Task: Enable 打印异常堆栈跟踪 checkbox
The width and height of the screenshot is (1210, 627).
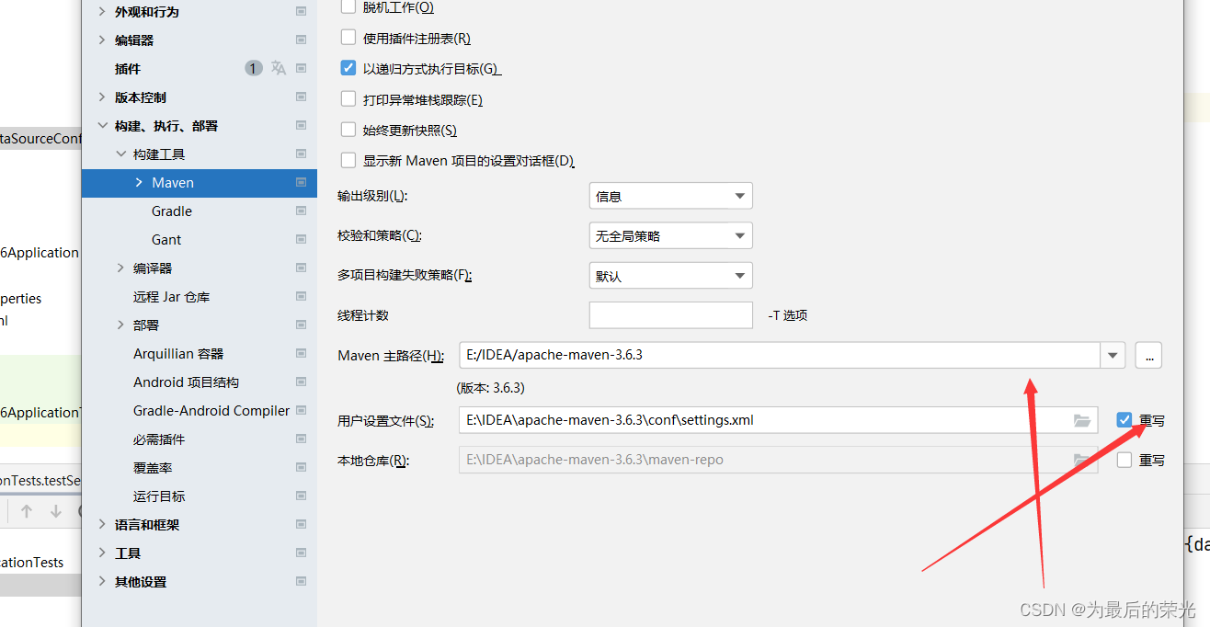Action: tap(348, 99)
